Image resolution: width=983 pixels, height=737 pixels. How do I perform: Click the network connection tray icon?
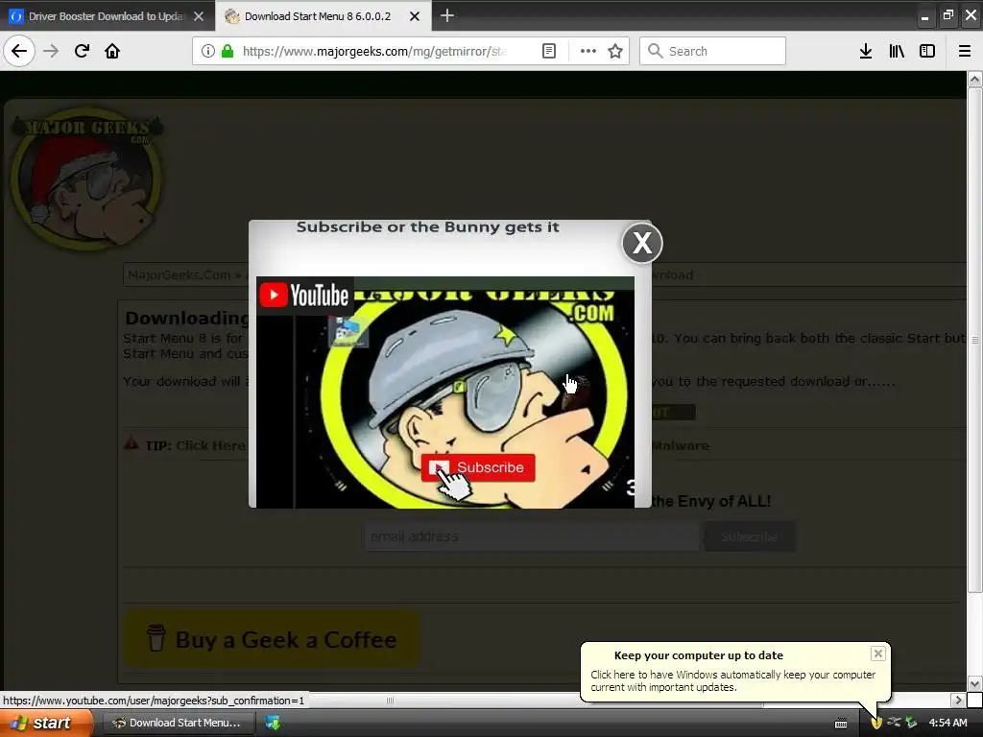pyautogui.click(x=894, y=723)
